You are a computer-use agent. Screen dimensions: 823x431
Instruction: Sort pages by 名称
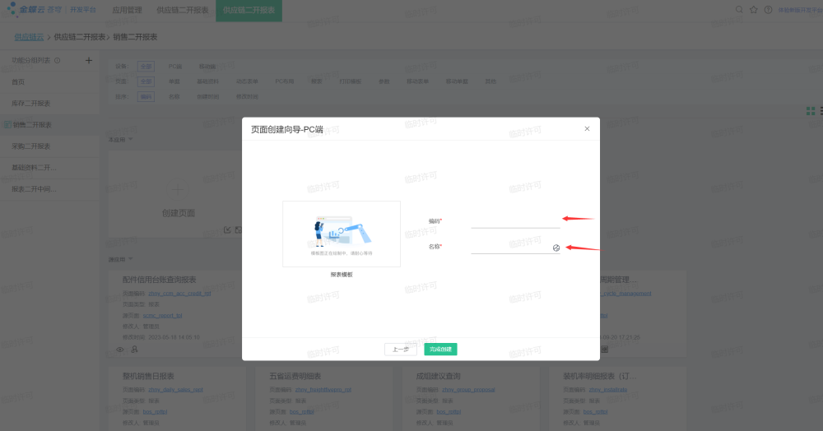click(x=174, y=96)
